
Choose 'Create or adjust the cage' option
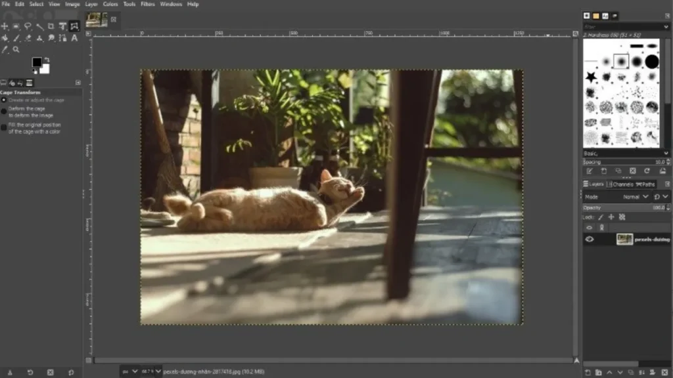pos(4,100)
